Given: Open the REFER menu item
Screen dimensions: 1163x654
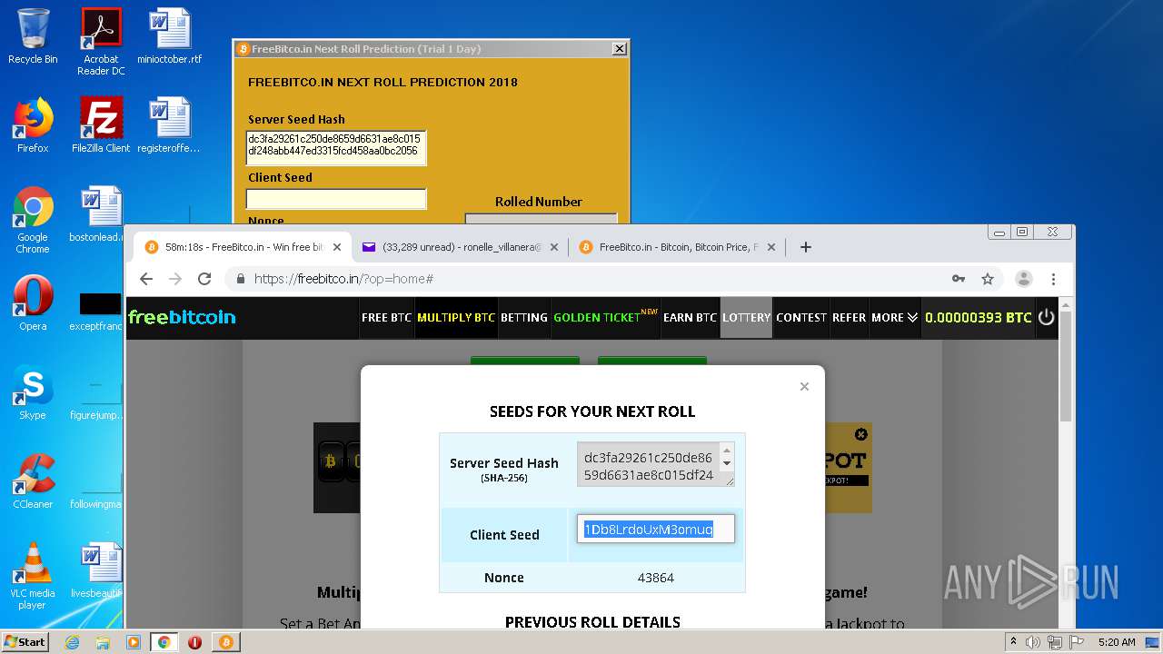Looking at the screenshot, I should [850, 318].
